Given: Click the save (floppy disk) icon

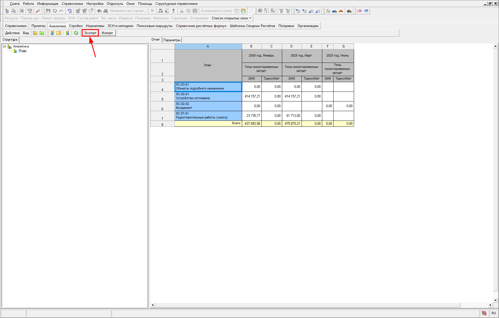Looking at the screenshot, I should pos(48,11).
